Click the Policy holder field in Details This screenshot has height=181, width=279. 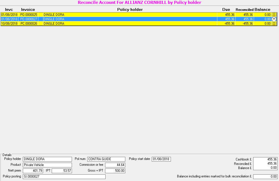point(47,159)
